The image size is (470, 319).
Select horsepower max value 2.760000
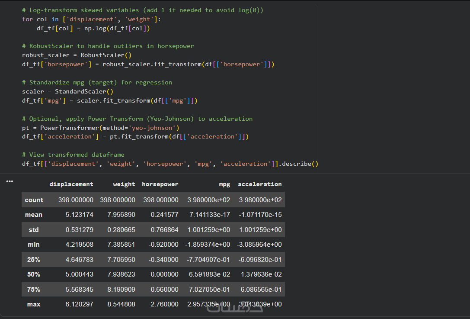(x=165, y=304)
